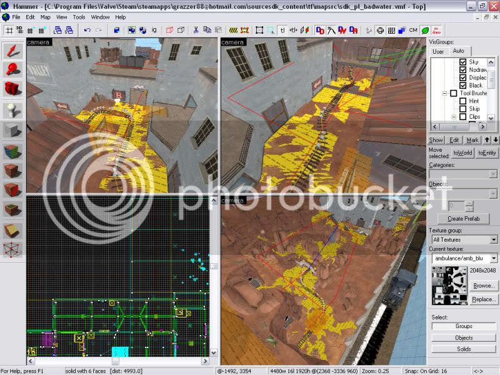Click the toEntity button
The height and width of the screenshot is (375, 500).
pyautogui.click(x=487, y=152)
